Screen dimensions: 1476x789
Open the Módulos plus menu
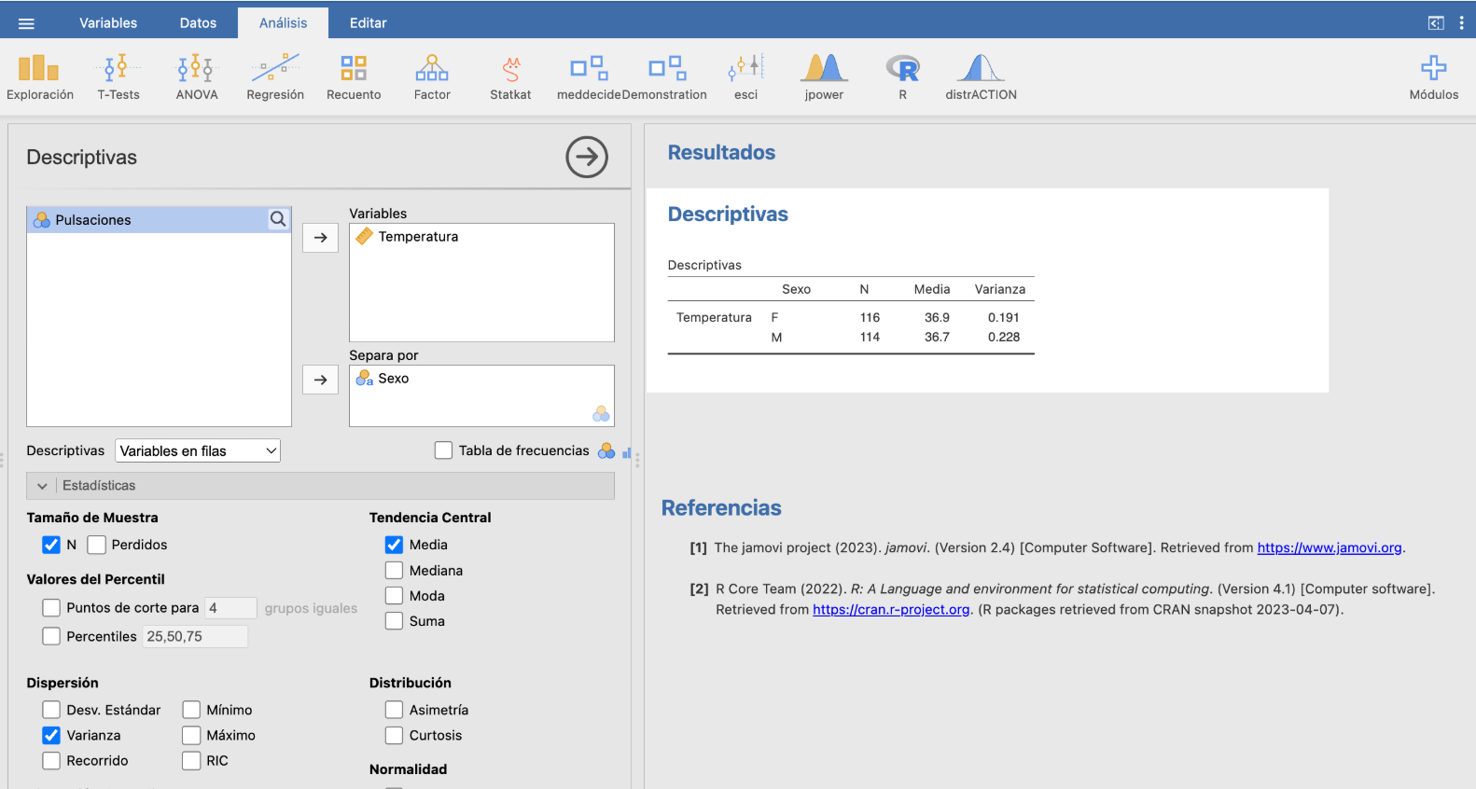(1433, 77)
